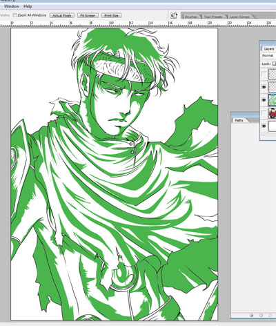Click the Actual Pixels button

point(62,15)
